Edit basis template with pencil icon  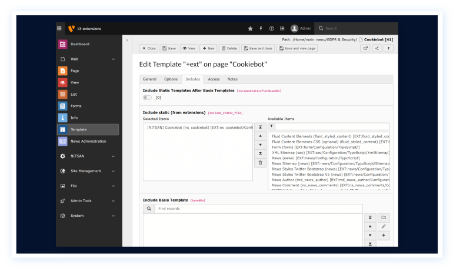pyautogui.click(x=384, y=226)
